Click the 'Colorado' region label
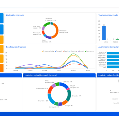 [77, 96]
